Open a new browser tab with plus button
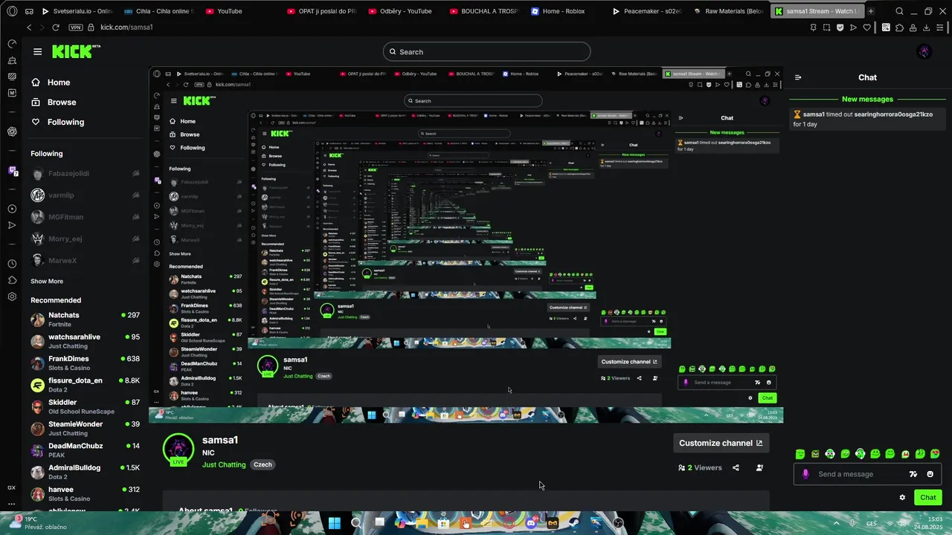The image size is (952, 535). click(x=871, y=11)
